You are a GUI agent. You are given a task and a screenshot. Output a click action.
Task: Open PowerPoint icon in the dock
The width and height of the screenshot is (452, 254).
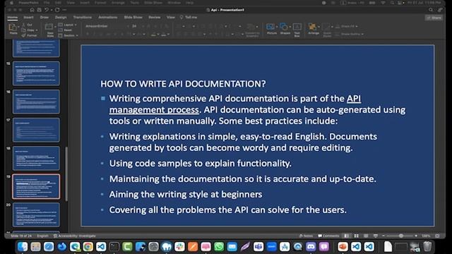[343, 246]
